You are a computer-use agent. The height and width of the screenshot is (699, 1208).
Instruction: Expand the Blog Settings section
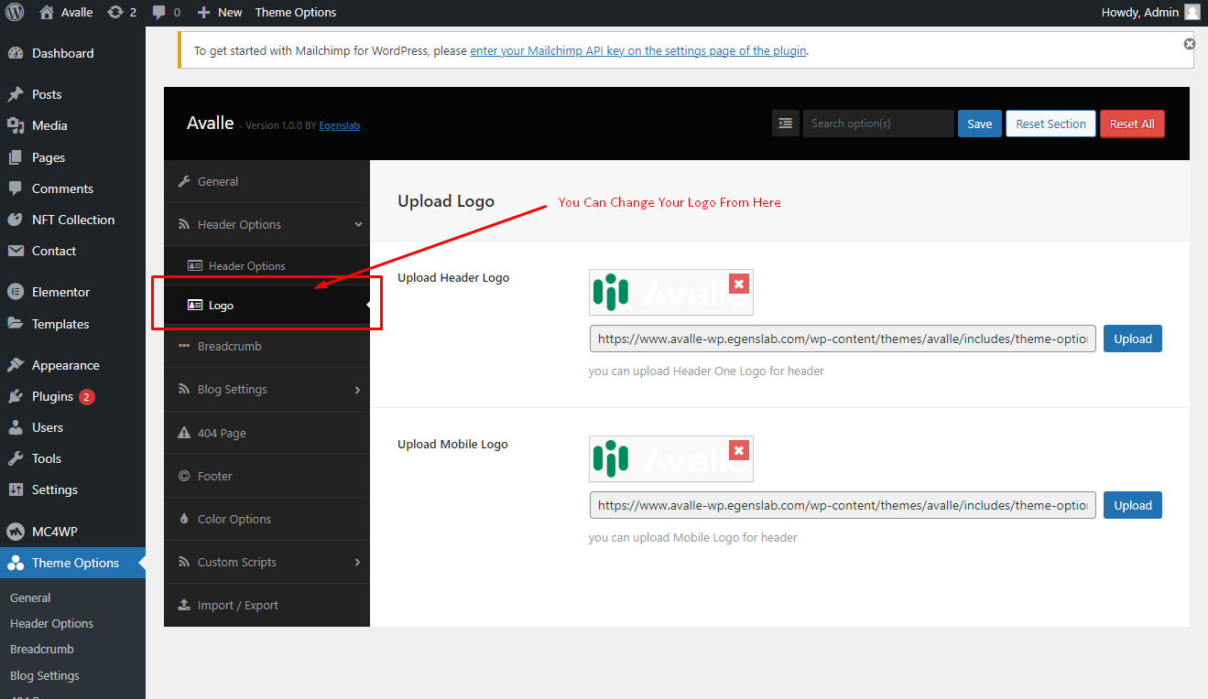pyautogui.click(x=267, y=389)
